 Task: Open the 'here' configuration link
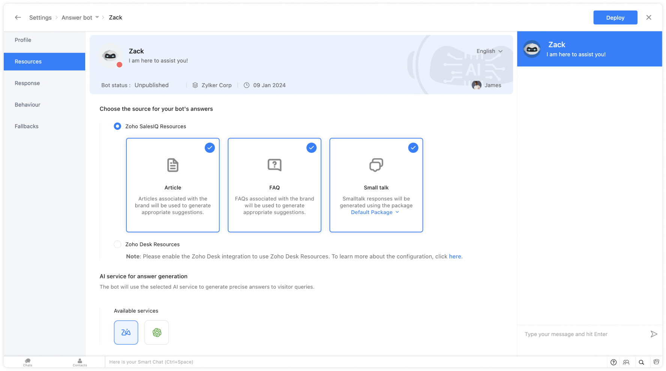(x=455, y=257)
